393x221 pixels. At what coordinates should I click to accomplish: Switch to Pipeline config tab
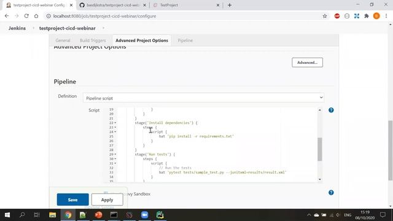point(185,41)
